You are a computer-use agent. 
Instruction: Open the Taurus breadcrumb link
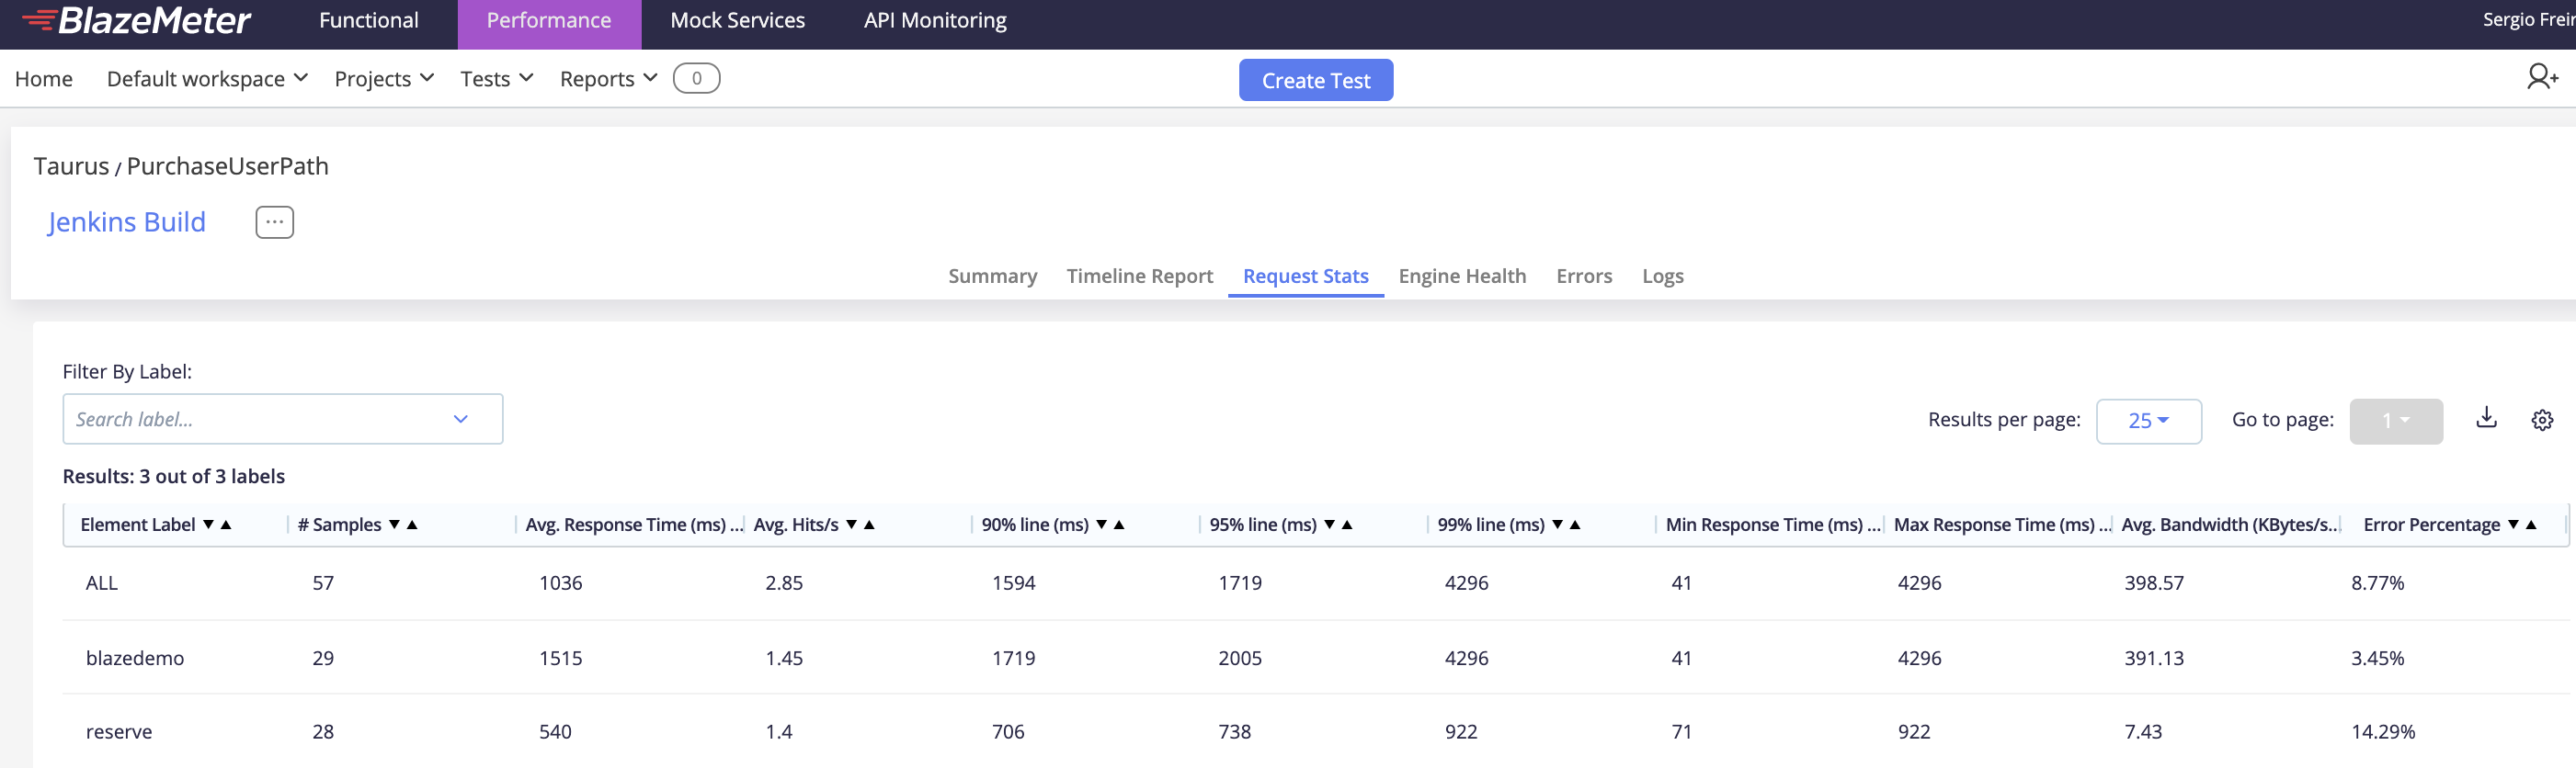click(x=71, y=165)
